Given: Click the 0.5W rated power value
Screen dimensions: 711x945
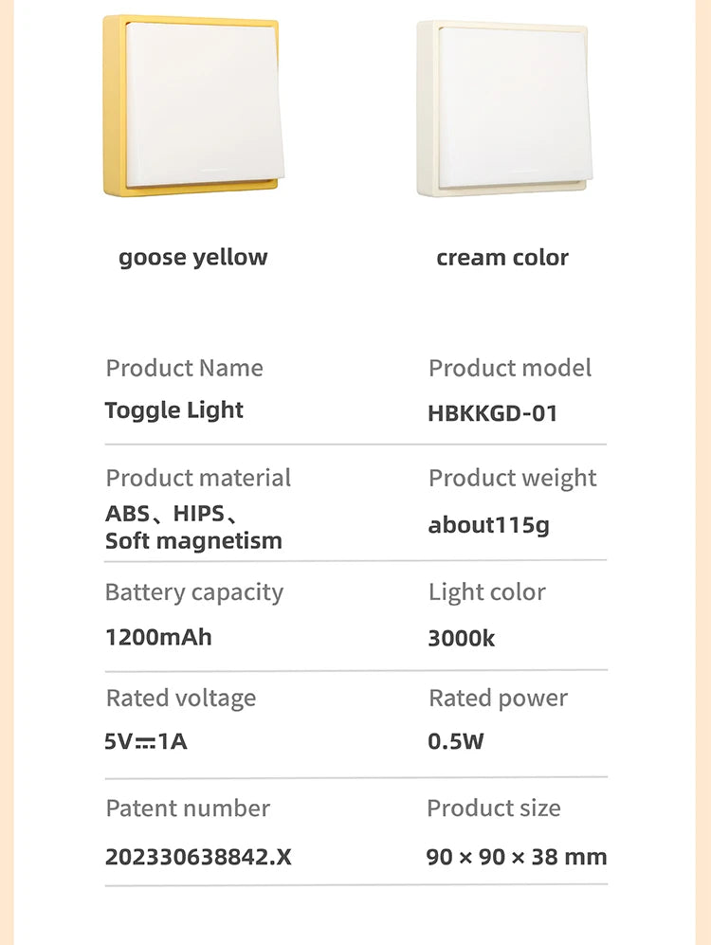Looking at the screenshot, I should tap(456, 741).
